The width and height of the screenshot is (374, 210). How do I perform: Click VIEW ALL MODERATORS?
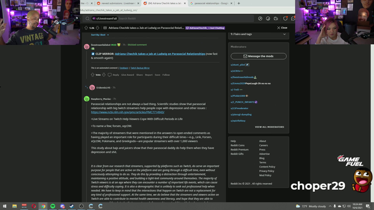pos(269,127)
